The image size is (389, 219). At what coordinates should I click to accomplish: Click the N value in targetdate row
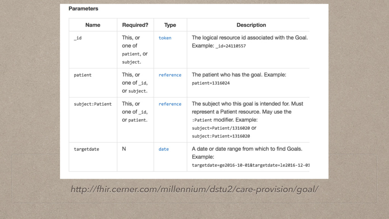coord(124,149)
